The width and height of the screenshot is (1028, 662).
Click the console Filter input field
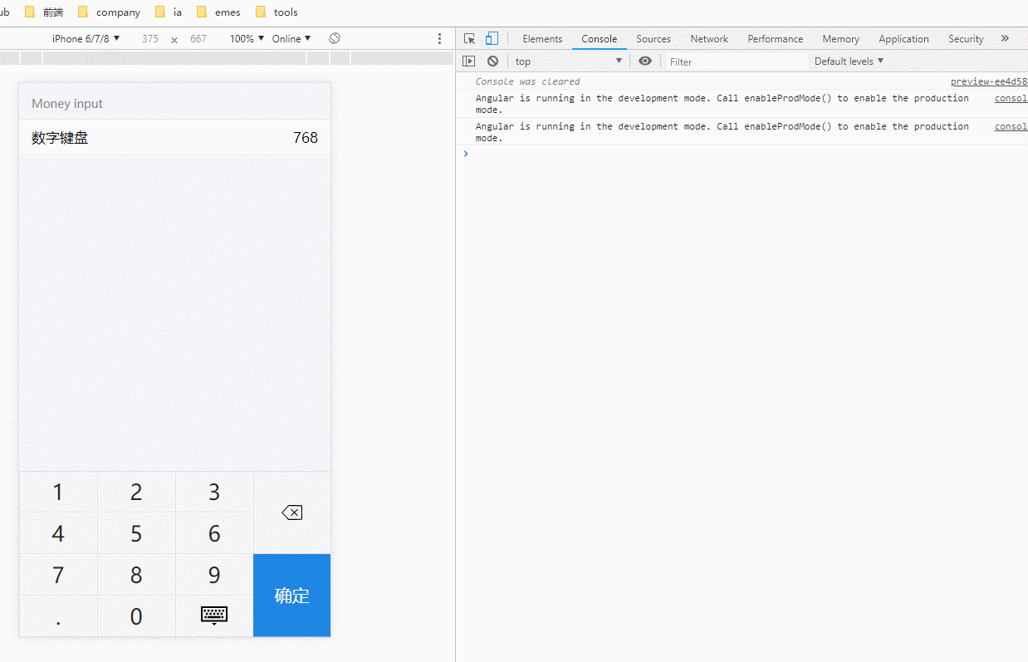point(731,61)
